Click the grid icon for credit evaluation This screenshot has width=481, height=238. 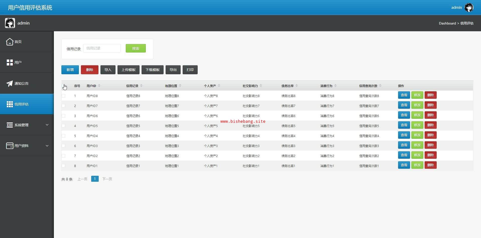click(10, 104)
